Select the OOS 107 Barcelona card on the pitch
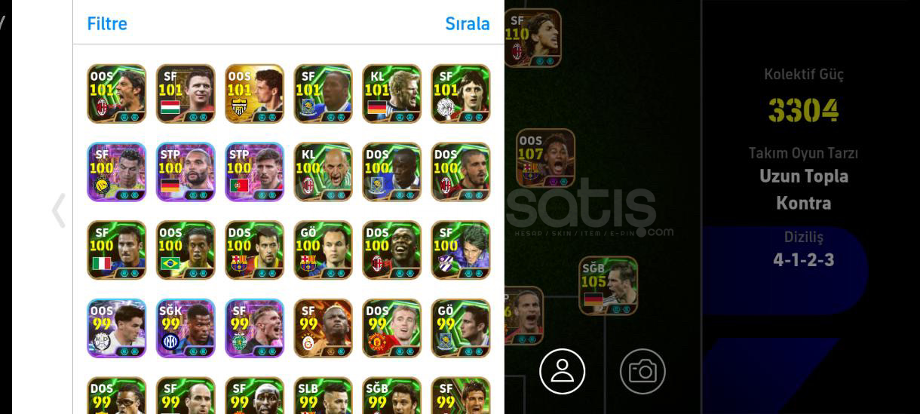 pos(545,158)
